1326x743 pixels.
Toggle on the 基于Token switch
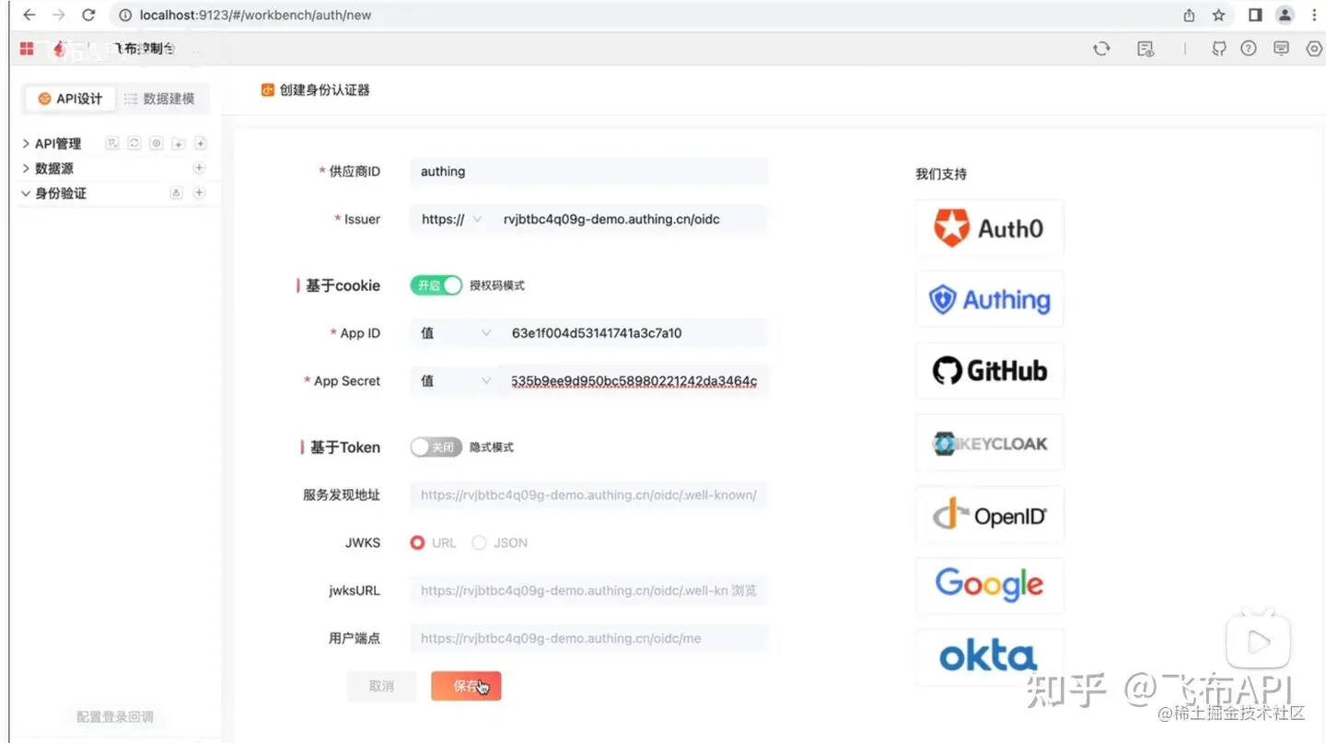[x=436, y=447]
